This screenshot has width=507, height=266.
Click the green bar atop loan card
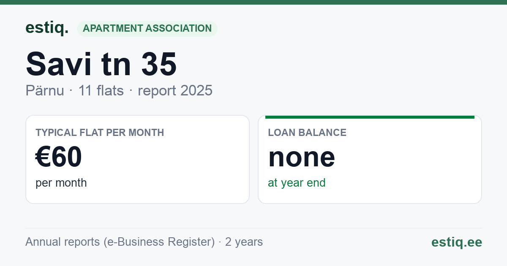click(370, 117)
